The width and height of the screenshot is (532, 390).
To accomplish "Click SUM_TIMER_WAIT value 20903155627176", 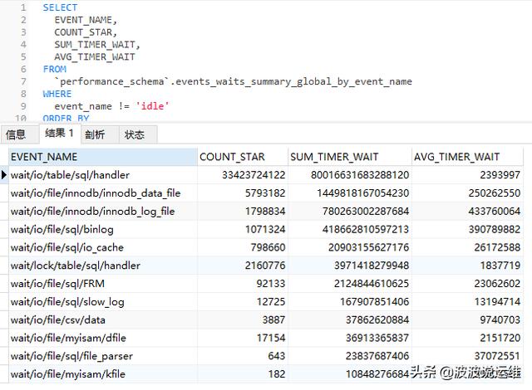I will coord(369,247).
